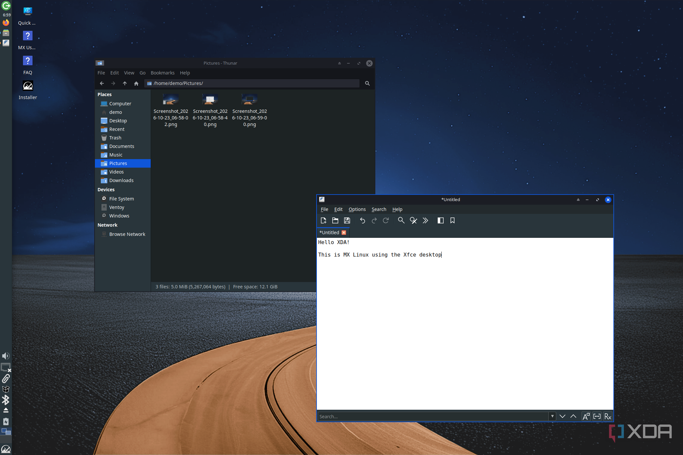Open Trash in Thunar sidebar
Viewport: 683px width, 455px height.
[123, 138]
